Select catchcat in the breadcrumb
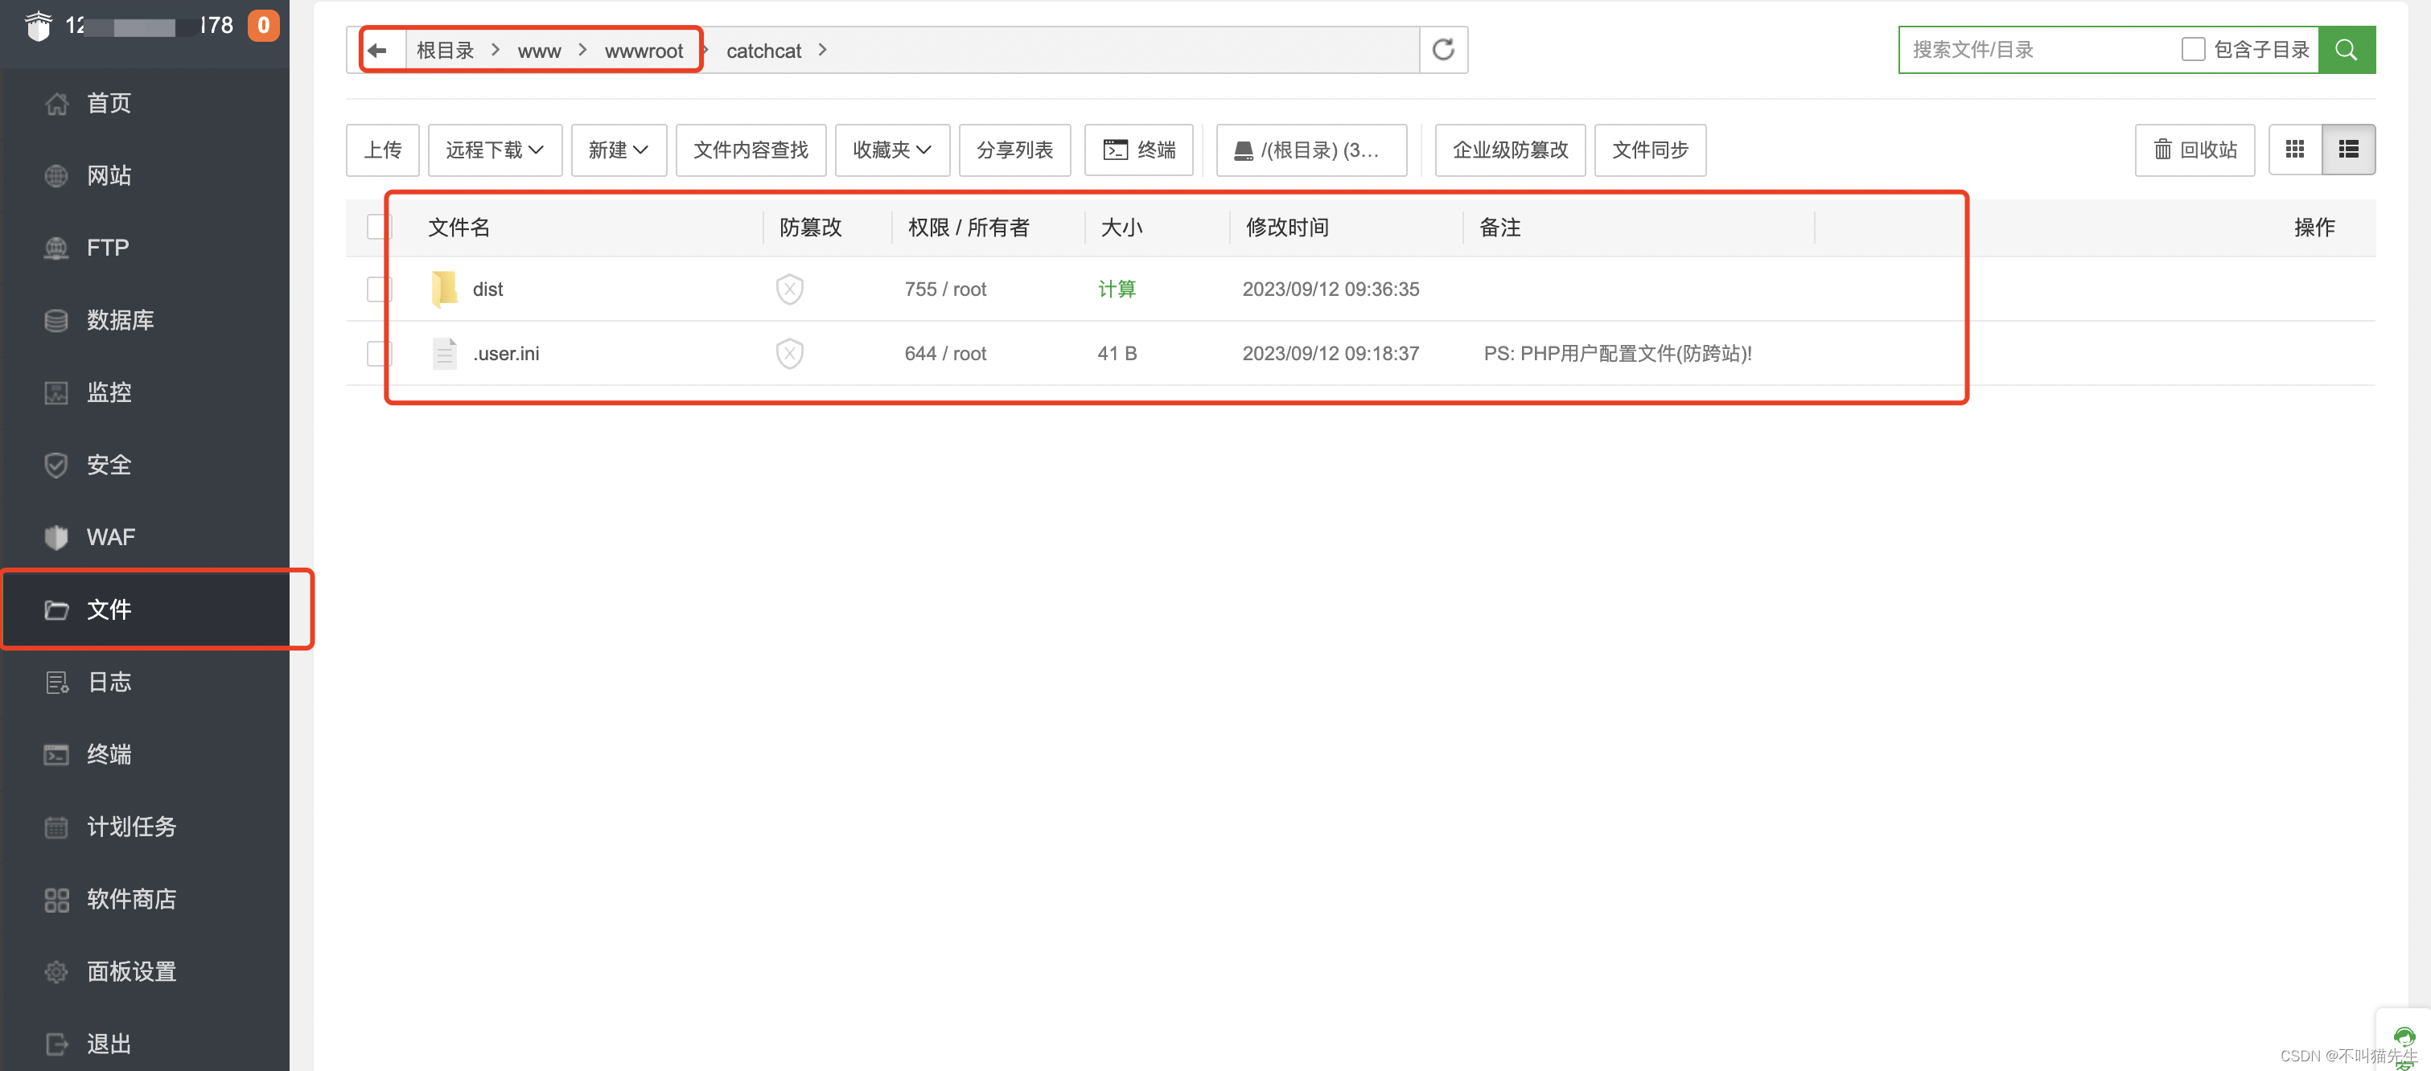2431x1071 pixels. point(763,51)
